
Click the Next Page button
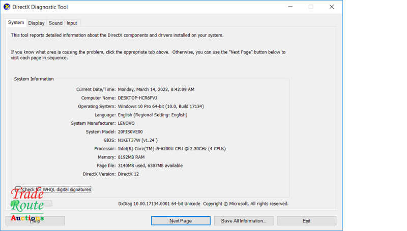181,221
